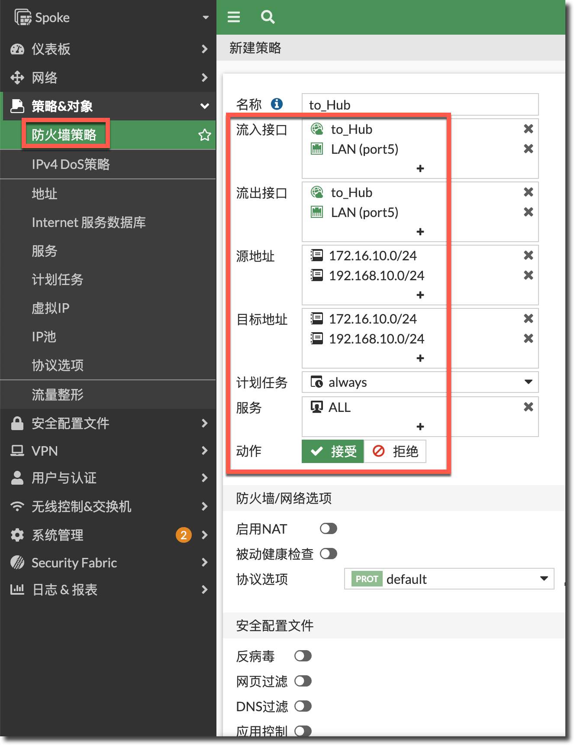574x745 pixels.
Task: Click the info icon next to 名称
Action: [277, 104]
